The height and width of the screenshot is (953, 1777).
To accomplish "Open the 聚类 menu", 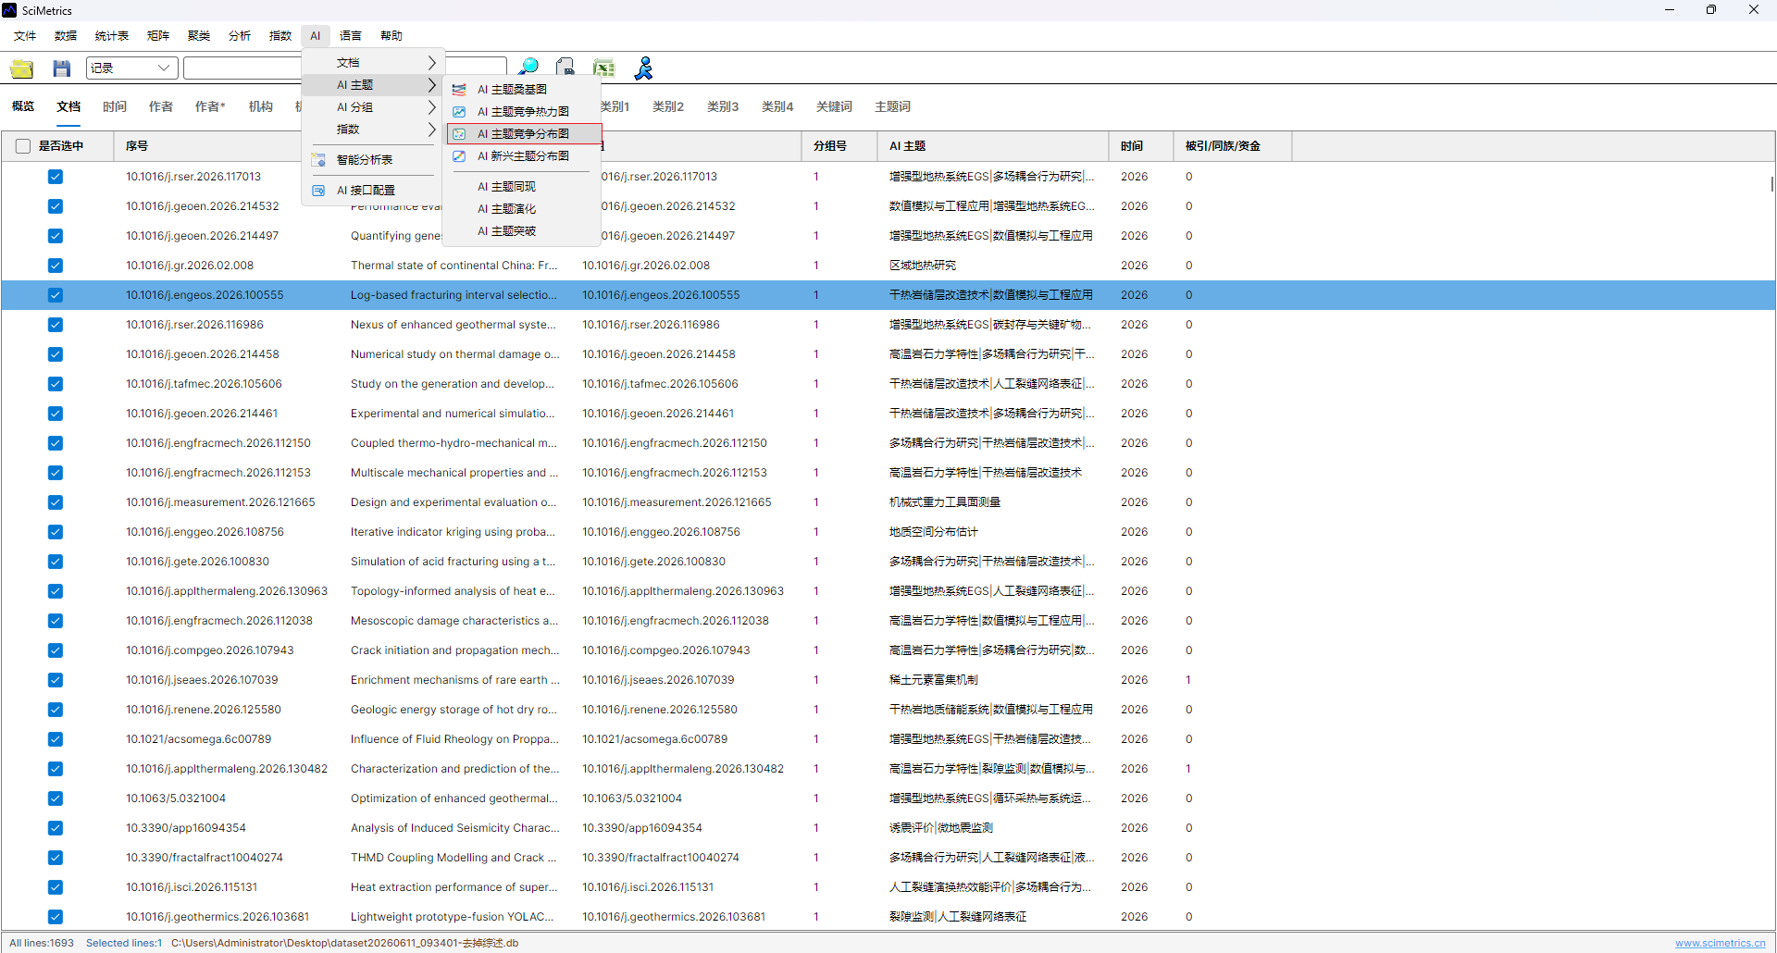I will point(199,36).
